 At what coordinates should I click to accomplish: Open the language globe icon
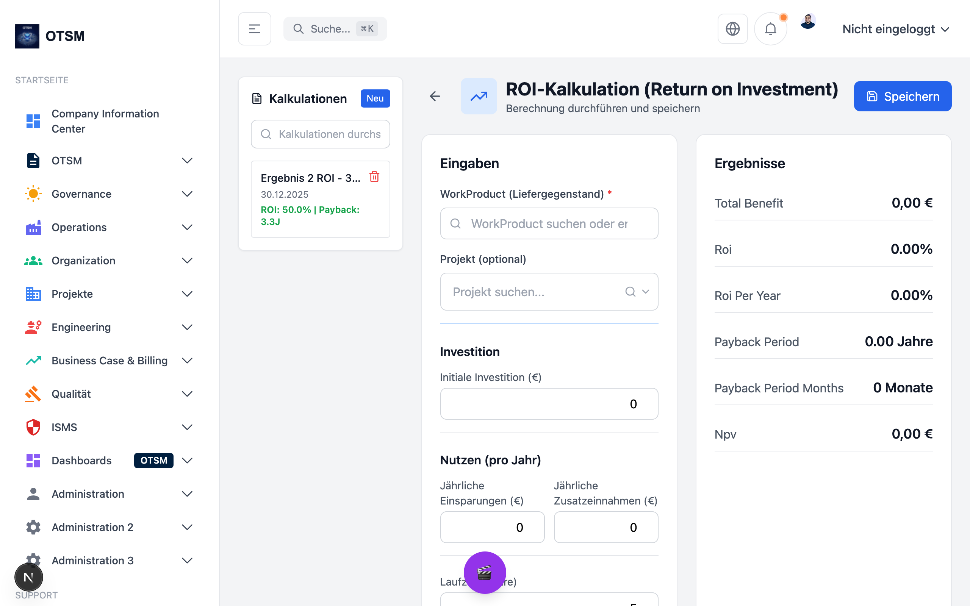[732, 29]
